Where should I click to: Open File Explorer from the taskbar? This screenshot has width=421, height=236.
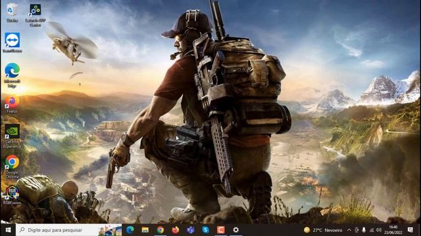coord(145,230)
